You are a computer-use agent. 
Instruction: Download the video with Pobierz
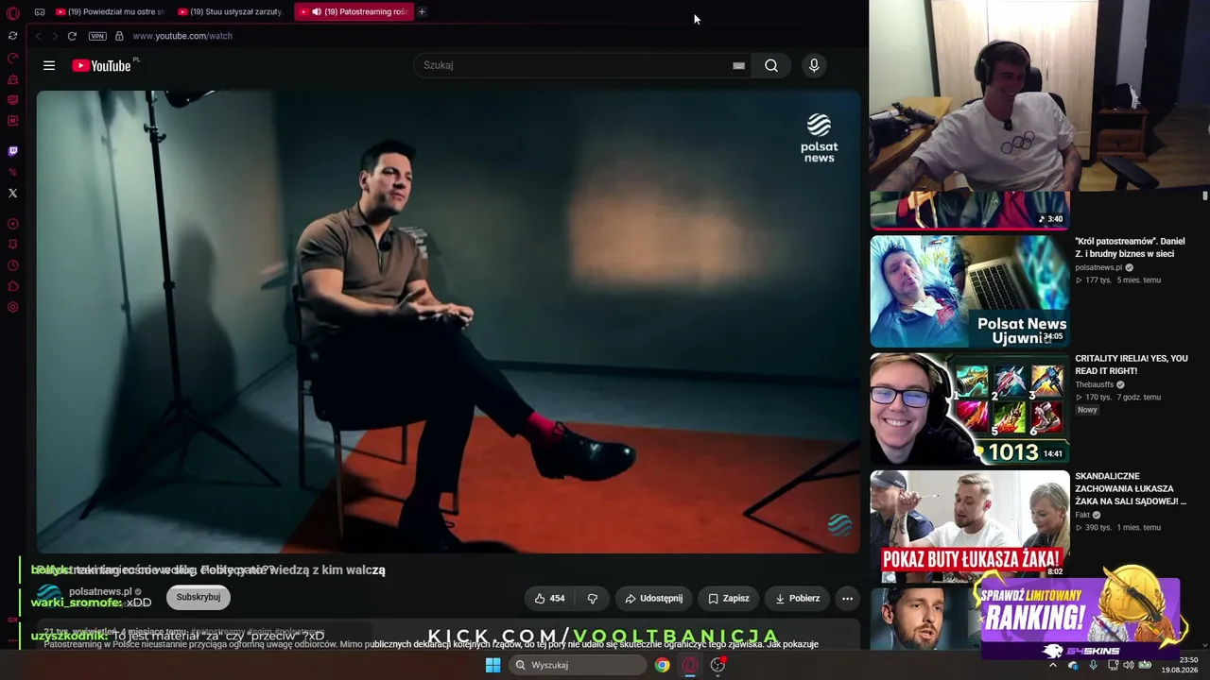click(797, 598)
